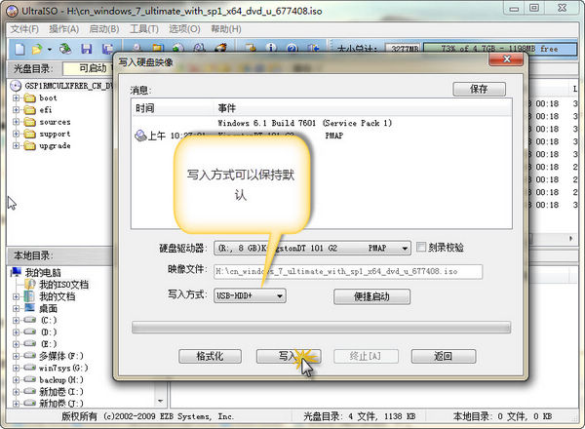Click the 返回 button
Screen dimensions: 585x429
pyautogui.click(x=444, y=356)
